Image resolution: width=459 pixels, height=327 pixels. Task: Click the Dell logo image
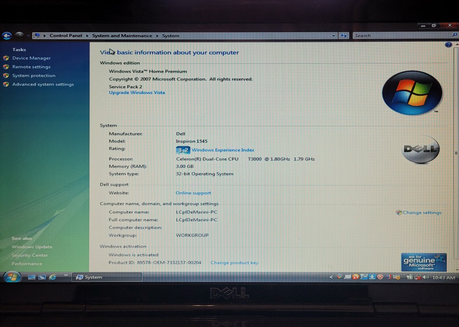[x=421, y=149]
